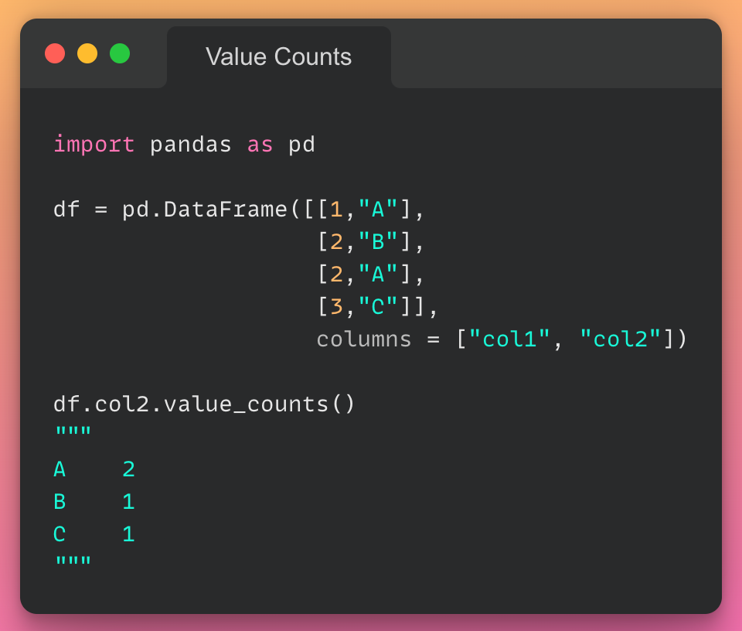Viewport: 742px width, 631px height.
Task: Click the red close window dot
Action: click(x=55, y=53)
